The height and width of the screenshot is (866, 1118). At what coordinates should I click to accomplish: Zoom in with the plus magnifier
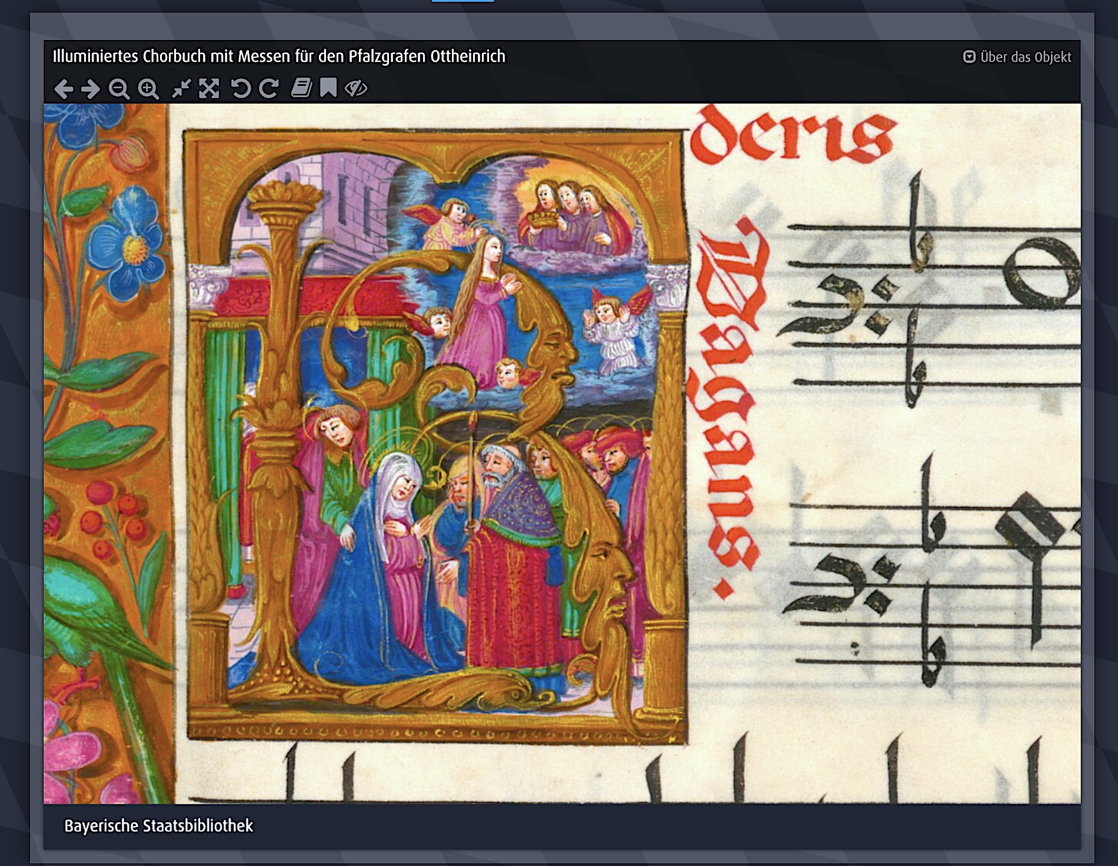pos(148,89)
